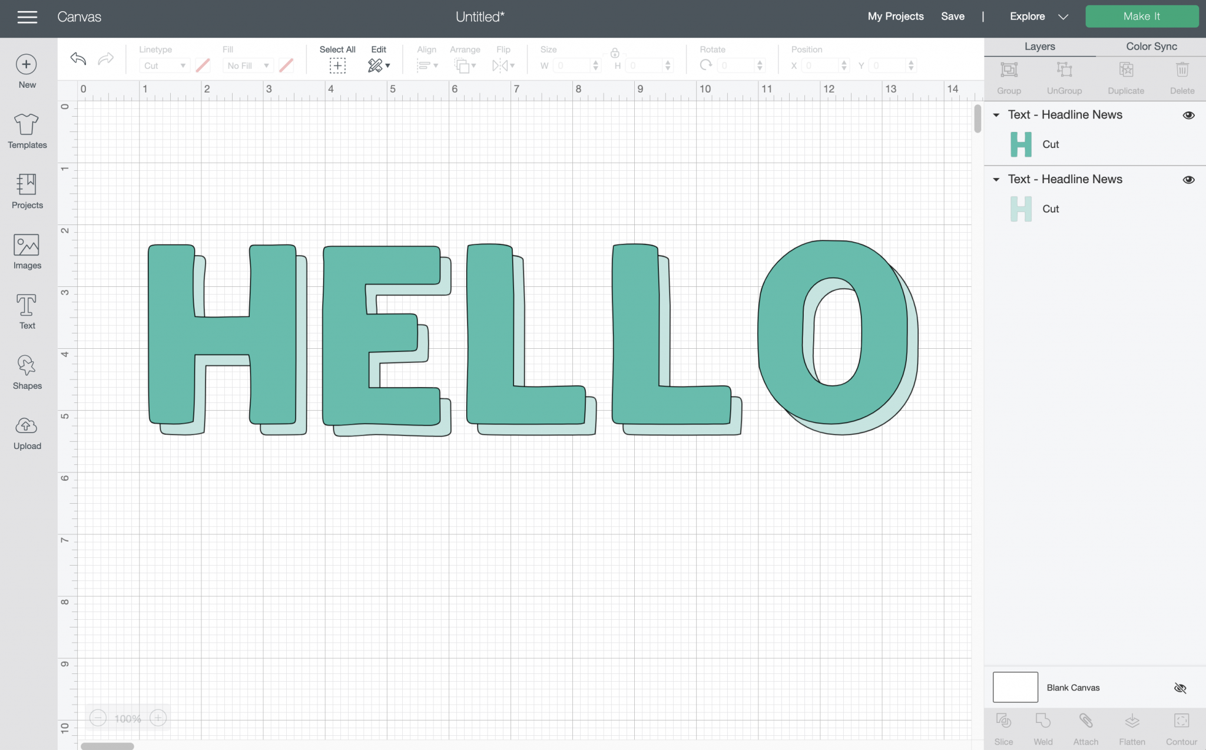Open the Flip dropdown
Image resolution: width=1206 pixels, height=750 pixels.
point(503,65)
